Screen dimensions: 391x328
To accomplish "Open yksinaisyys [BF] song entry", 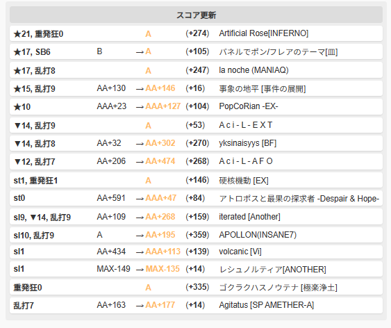I will [x=248, y=143].
